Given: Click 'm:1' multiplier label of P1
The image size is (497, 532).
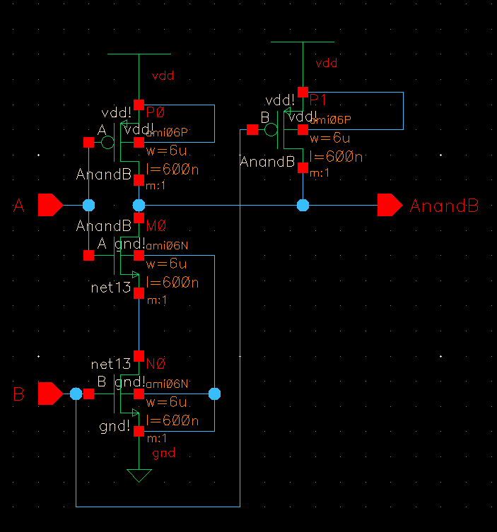Looking at the screenshot, I should pyautogui.click(x=320, y=173).
